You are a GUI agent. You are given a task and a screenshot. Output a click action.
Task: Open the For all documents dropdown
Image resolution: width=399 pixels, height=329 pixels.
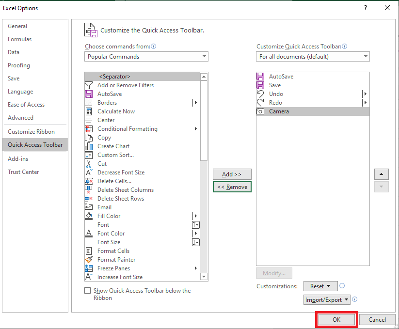coord(313,56)
